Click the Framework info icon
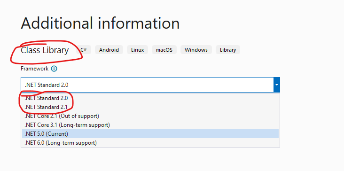 pyautogui.click(x=54, y=69)
